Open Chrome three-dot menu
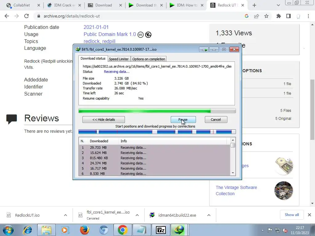Image resolution: width=315 pixels, height=236 pixels. [x=308, y=16]
